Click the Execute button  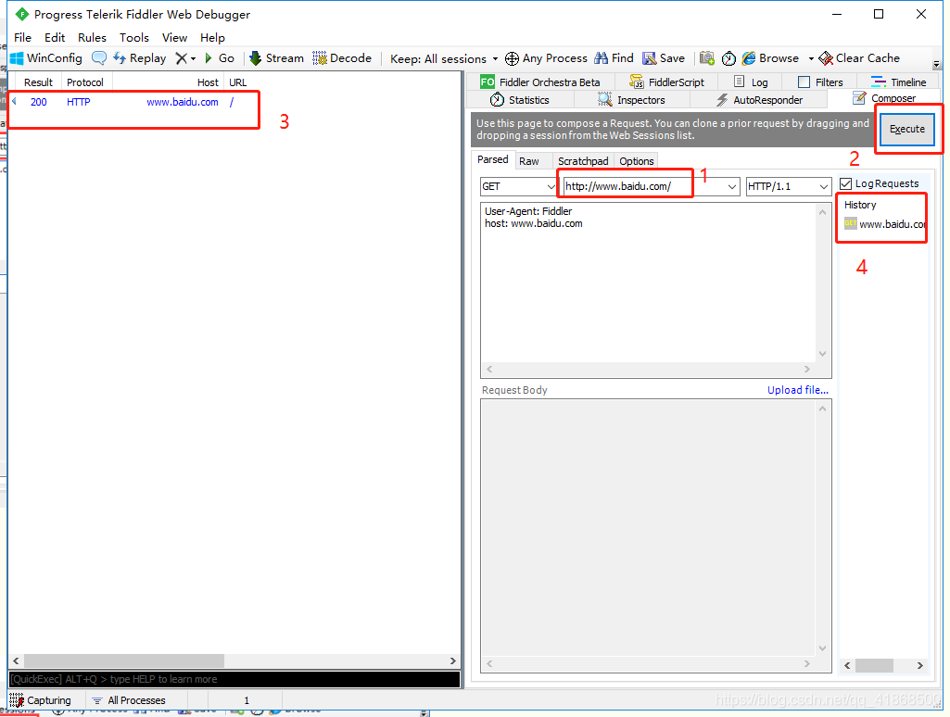coord(907,129)
